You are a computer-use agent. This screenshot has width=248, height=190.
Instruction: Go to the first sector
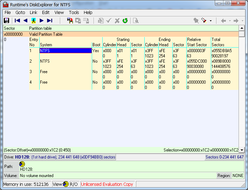tap(17, 21)
